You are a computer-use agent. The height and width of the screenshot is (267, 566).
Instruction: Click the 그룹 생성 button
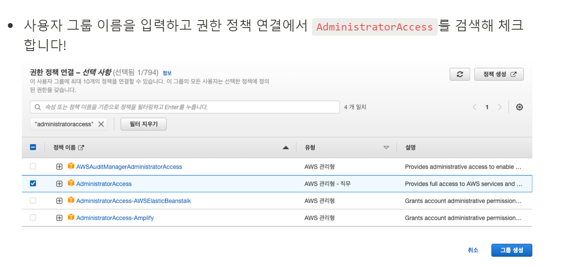(x=512, y=250)
